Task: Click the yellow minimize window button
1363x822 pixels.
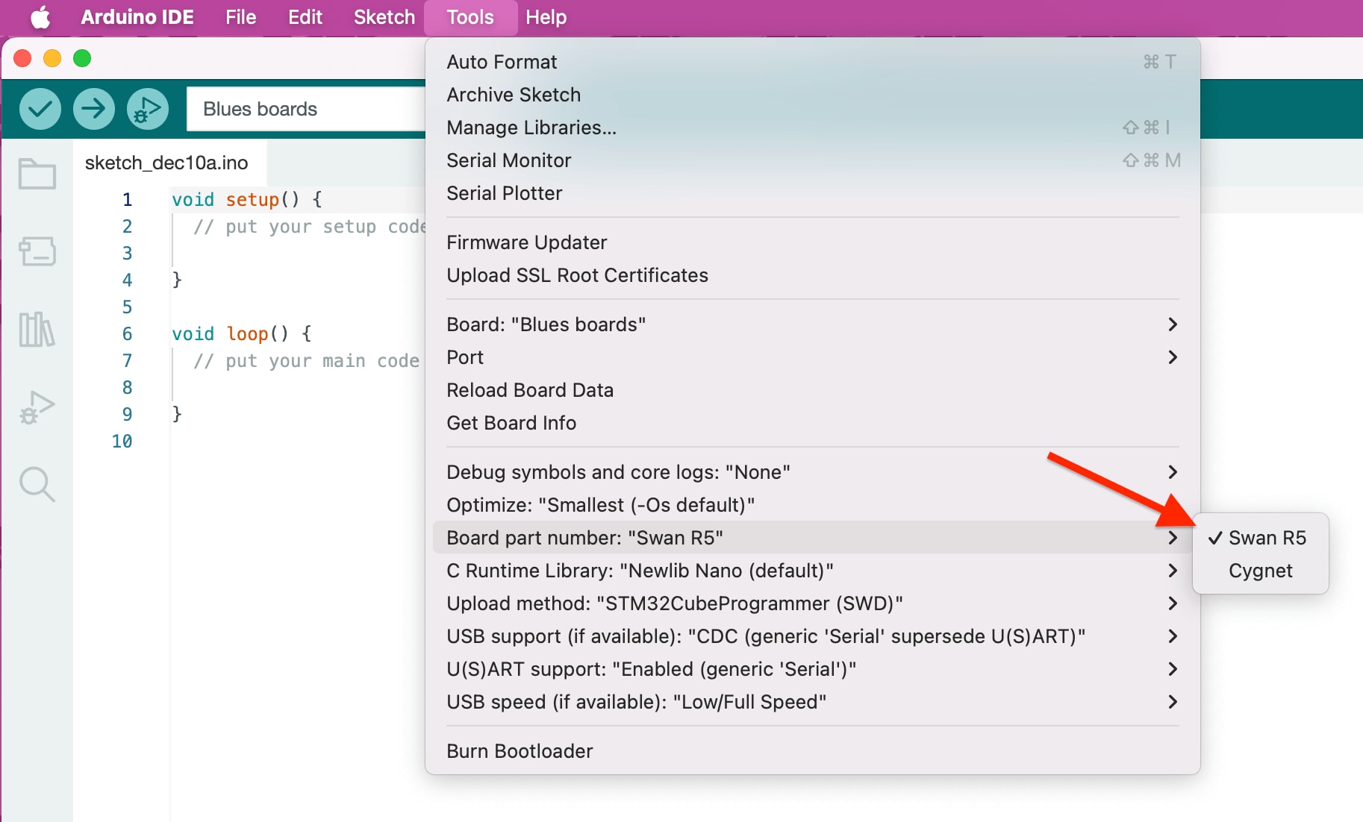Action: tap(52, 58)
